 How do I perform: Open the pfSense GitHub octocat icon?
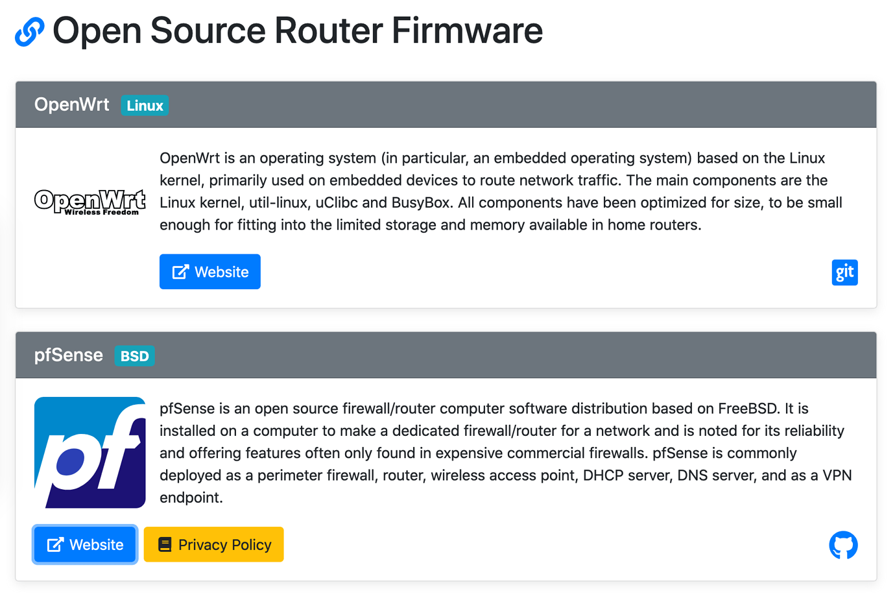pyautogui.click(x=843, y=545)
